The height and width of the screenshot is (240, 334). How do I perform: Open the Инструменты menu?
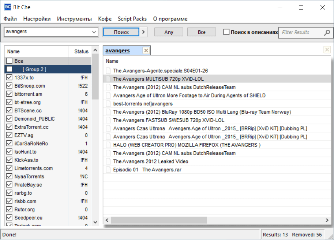coord(74,19)
